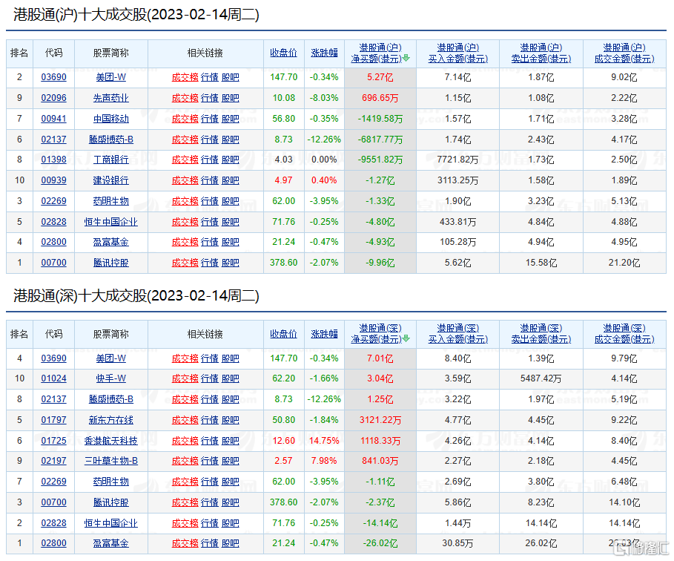674x561 pixels.
Task: Select the 14.75% change value
Action: click(324, 441)
